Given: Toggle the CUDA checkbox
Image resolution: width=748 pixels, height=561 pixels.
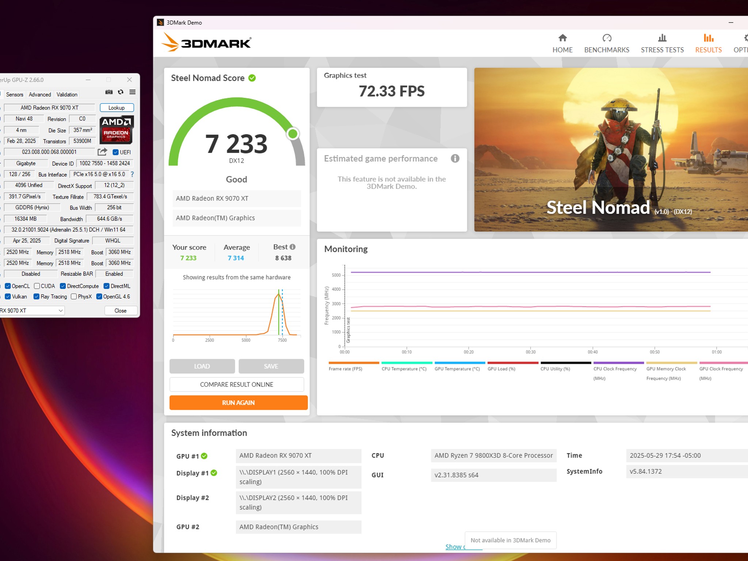Looking at the screenshot, I should click(x=37, y=286).
